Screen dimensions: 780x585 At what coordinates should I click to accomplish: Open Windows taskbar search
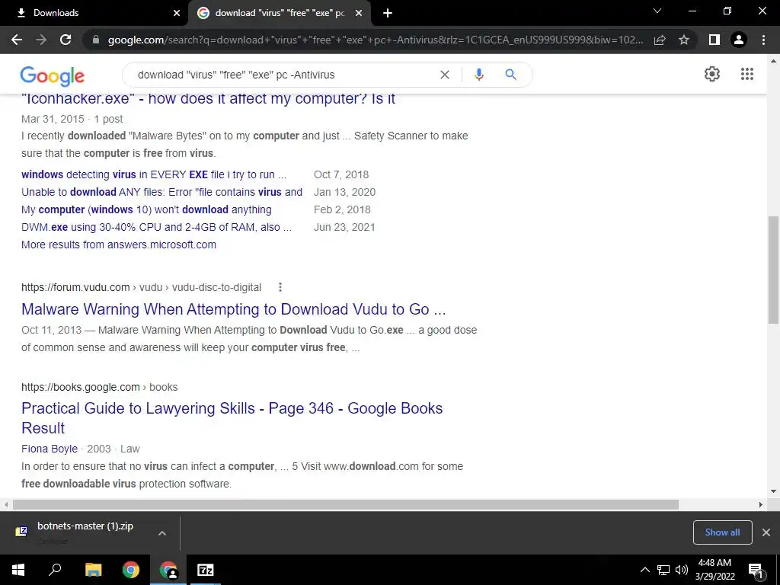click(x=55, y=570)
